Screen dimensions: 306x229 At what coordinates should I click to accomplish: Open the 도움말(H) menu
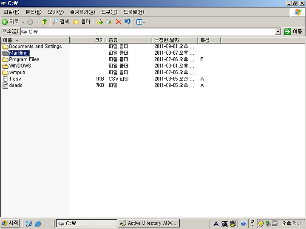tap(134, 12)
